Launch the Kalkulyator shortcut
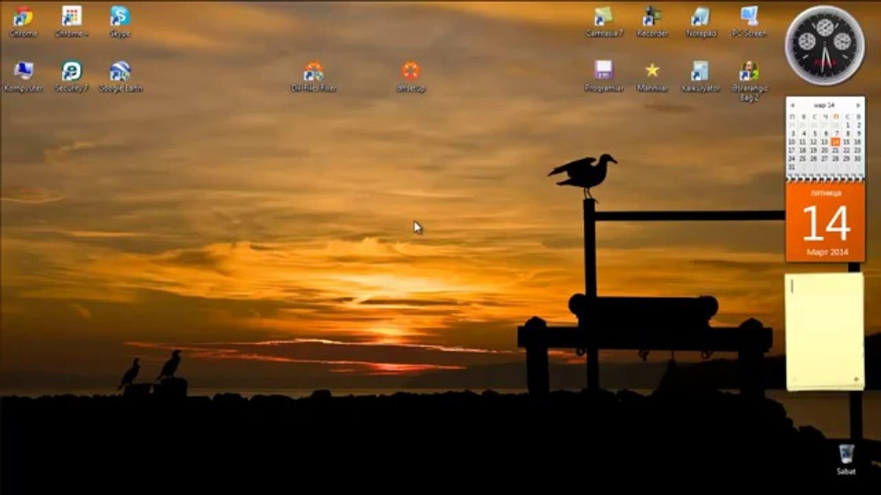881x495 pixels. (x=701, y=76)
